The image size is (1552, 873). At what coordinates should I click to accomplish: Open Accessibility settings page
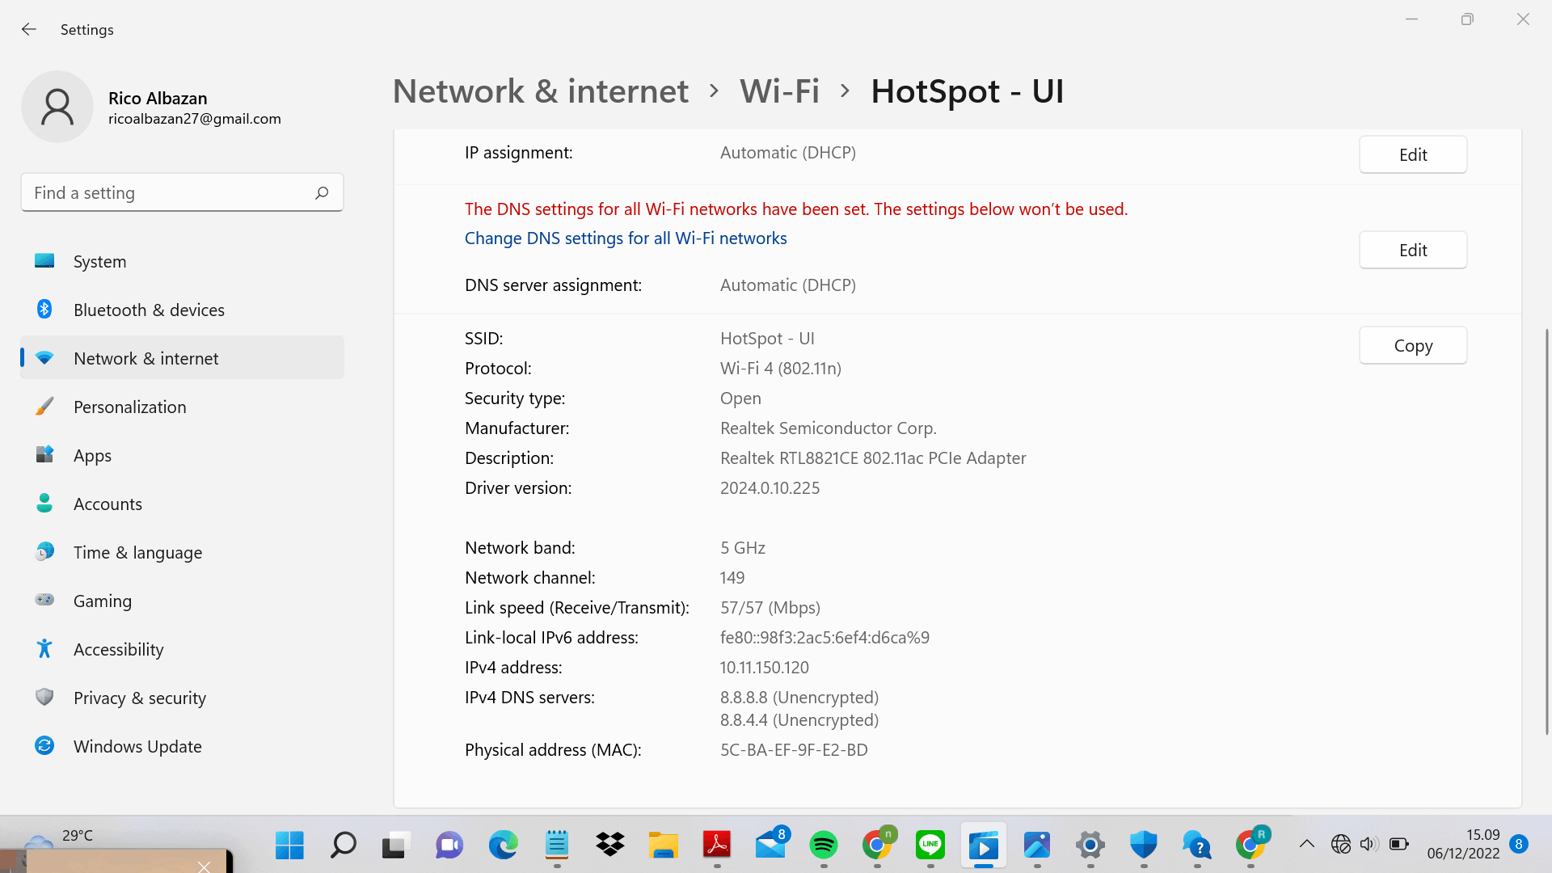coord(118,649)
